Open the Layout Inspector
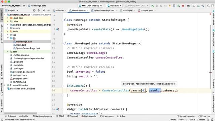215x121 pixels. pos(186,116)
